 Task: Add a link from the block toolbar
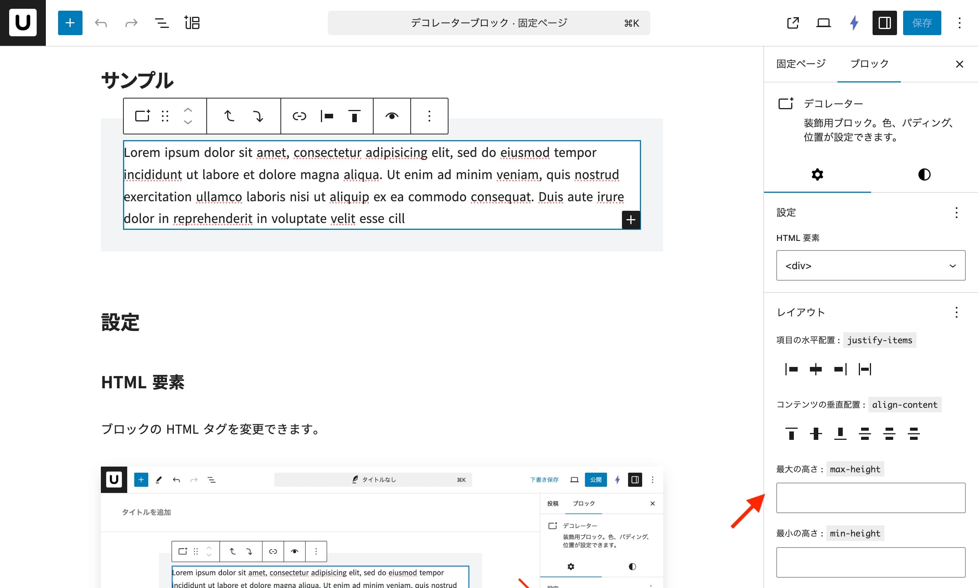tap(299, 116)
